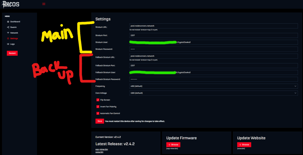Click the AxeOS logo

tap(11, 4)
